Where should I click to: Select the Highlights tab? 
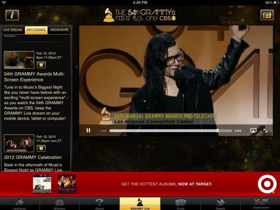click(x=59, y=30)
